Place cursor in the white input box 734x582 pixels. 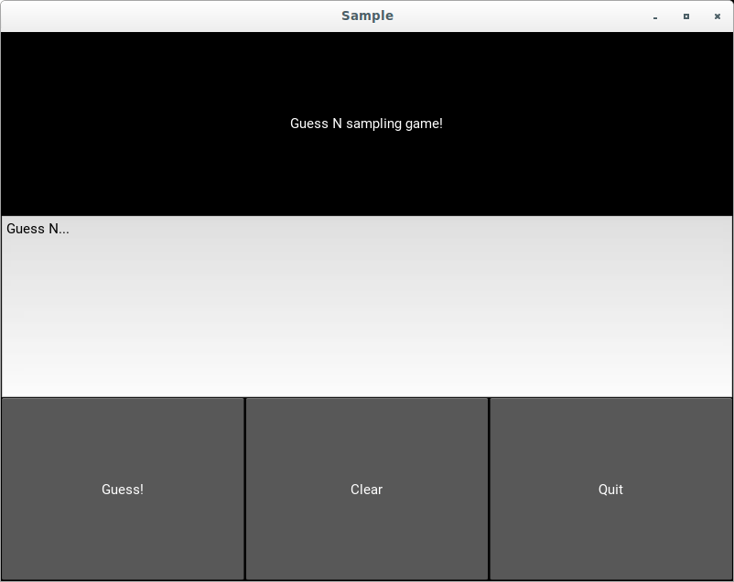tap(366, 293)
